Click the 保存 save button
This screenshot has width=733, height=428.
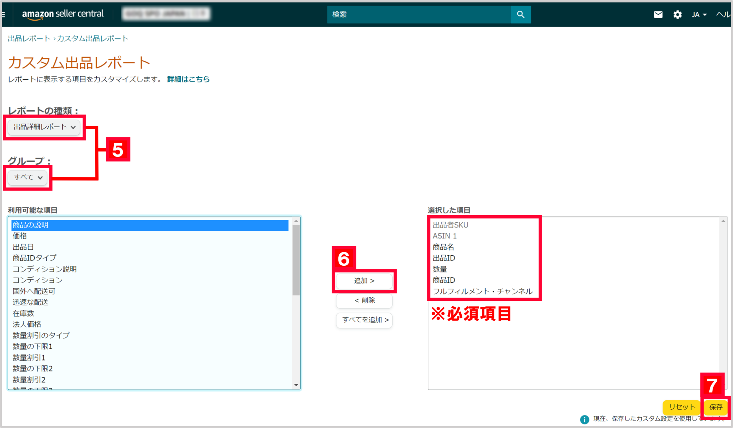[715, 407]
